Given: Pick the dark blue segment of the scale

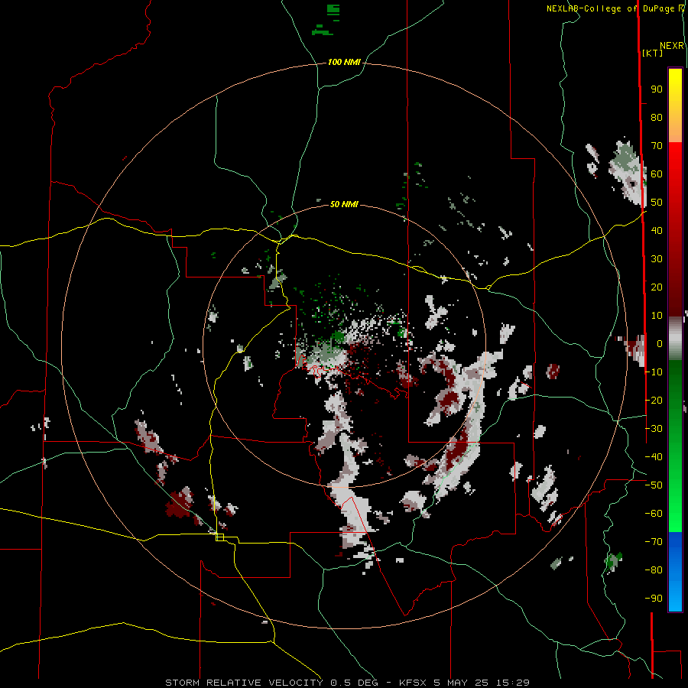Looking at the screenshot, I should click(675, 548).
